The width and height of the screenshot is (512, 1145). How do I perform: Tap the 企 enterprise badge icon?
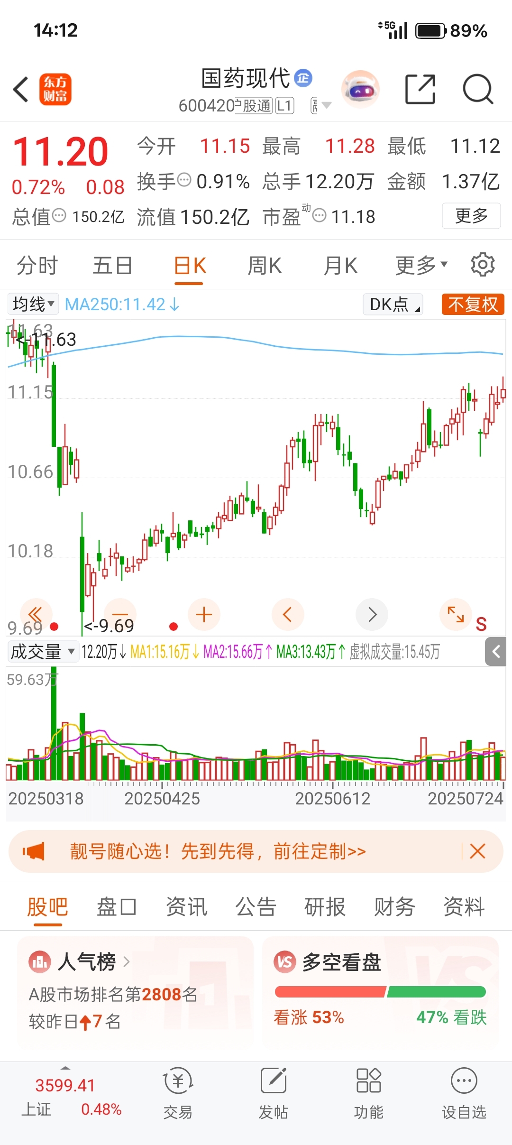click(x=303, y=78)
